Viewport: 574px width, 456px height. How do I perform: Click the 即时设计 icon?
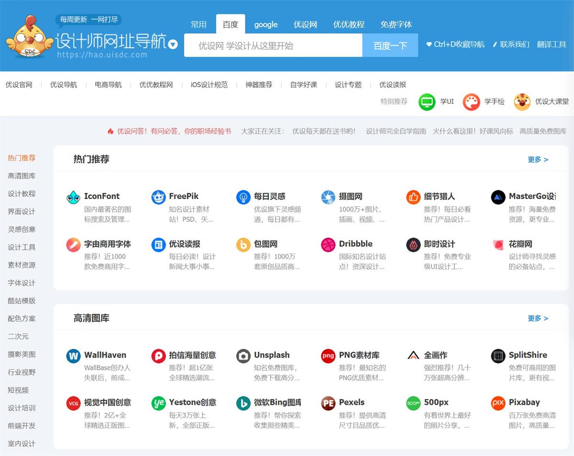(x=413, y=245)
